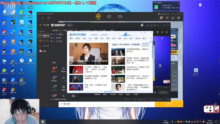Switch to 军事 tab in Tencent news

96,38
